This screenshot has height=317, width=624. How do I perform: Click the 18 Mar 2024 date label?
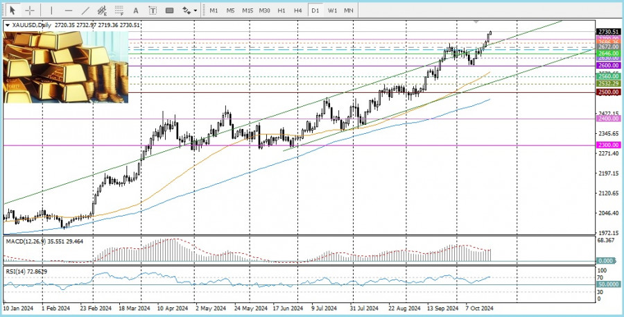[134, 309]
